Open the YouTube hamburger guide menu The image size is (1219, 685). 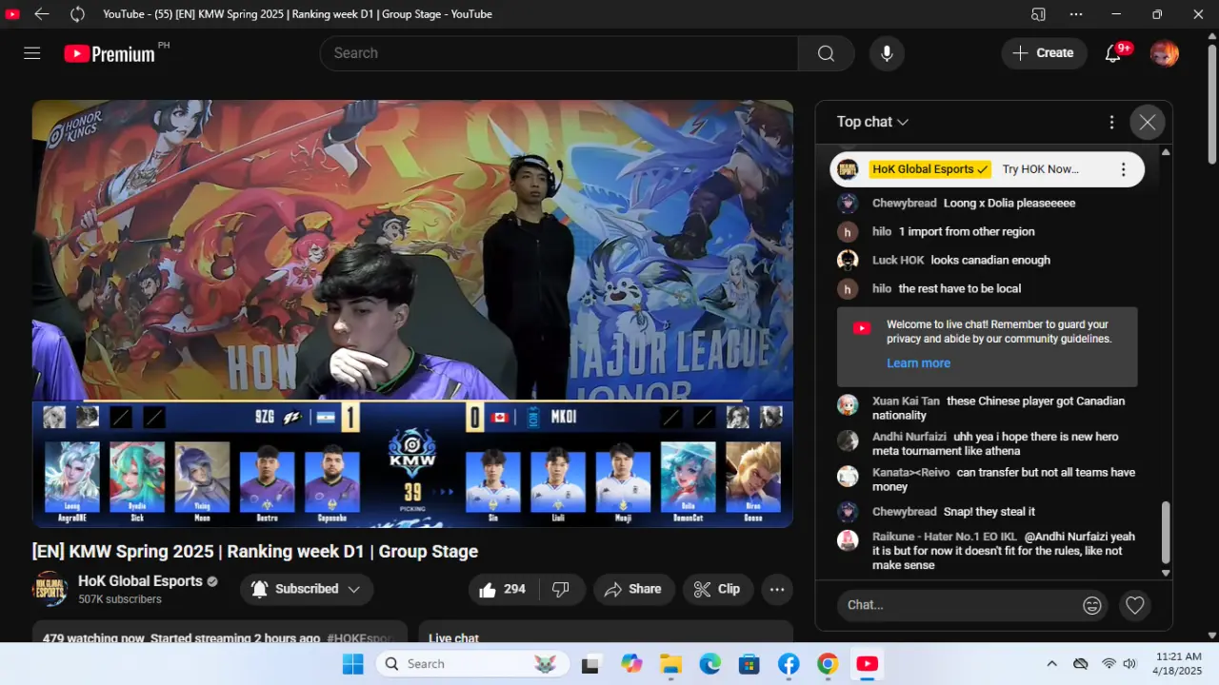point(32,53)
